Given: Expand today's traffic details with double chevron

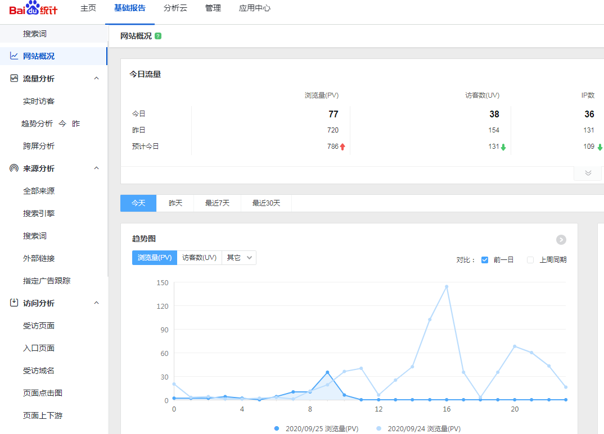Looking at the screenshot, I should coord(588,173).
